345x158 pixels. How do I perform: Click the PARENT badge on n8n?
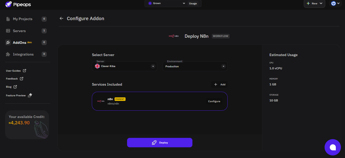(x=120, y=99)
